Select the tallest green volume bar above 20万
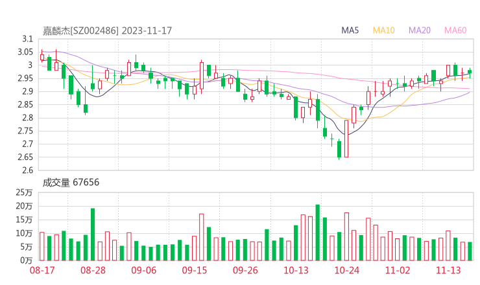 point(317,233)
